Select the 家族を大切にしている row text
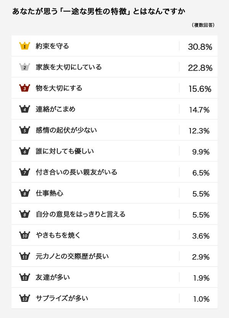Image resolution: width=229 pixels, height=318 pixels. (69, 67)
